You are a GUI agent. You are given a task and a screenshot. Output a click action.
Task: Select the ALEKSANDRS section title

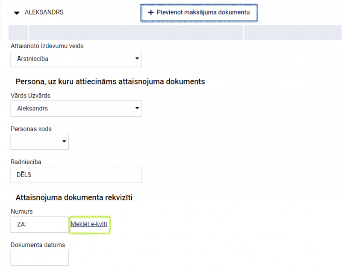coord(44,12)
